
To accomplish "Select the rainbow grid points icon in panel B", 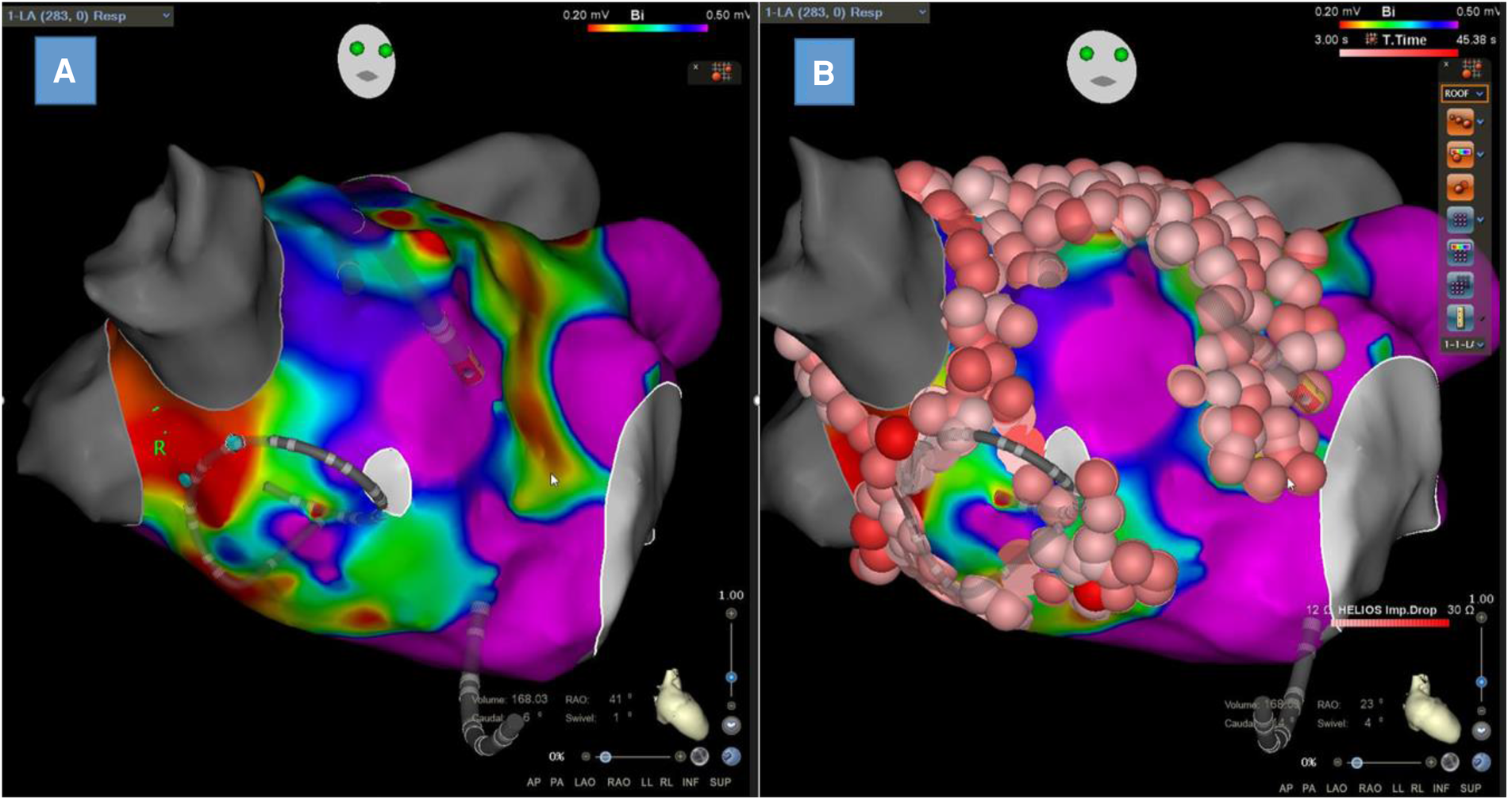I will point(1460,252).
